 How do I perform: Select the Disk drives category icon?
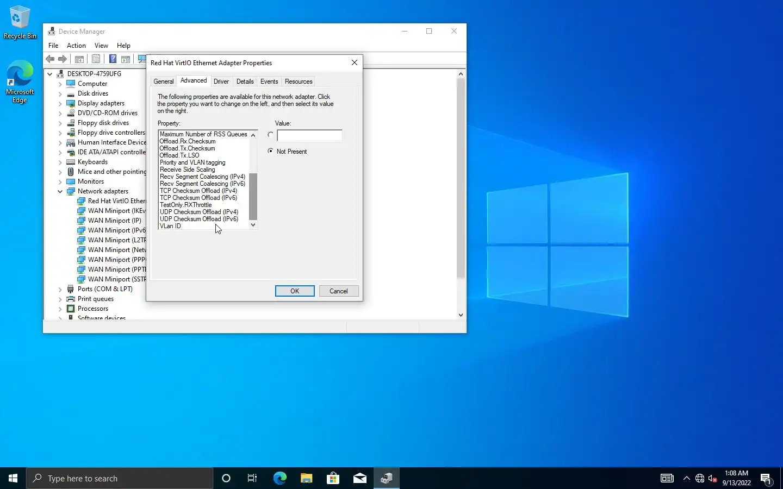(x=71, y=93)
